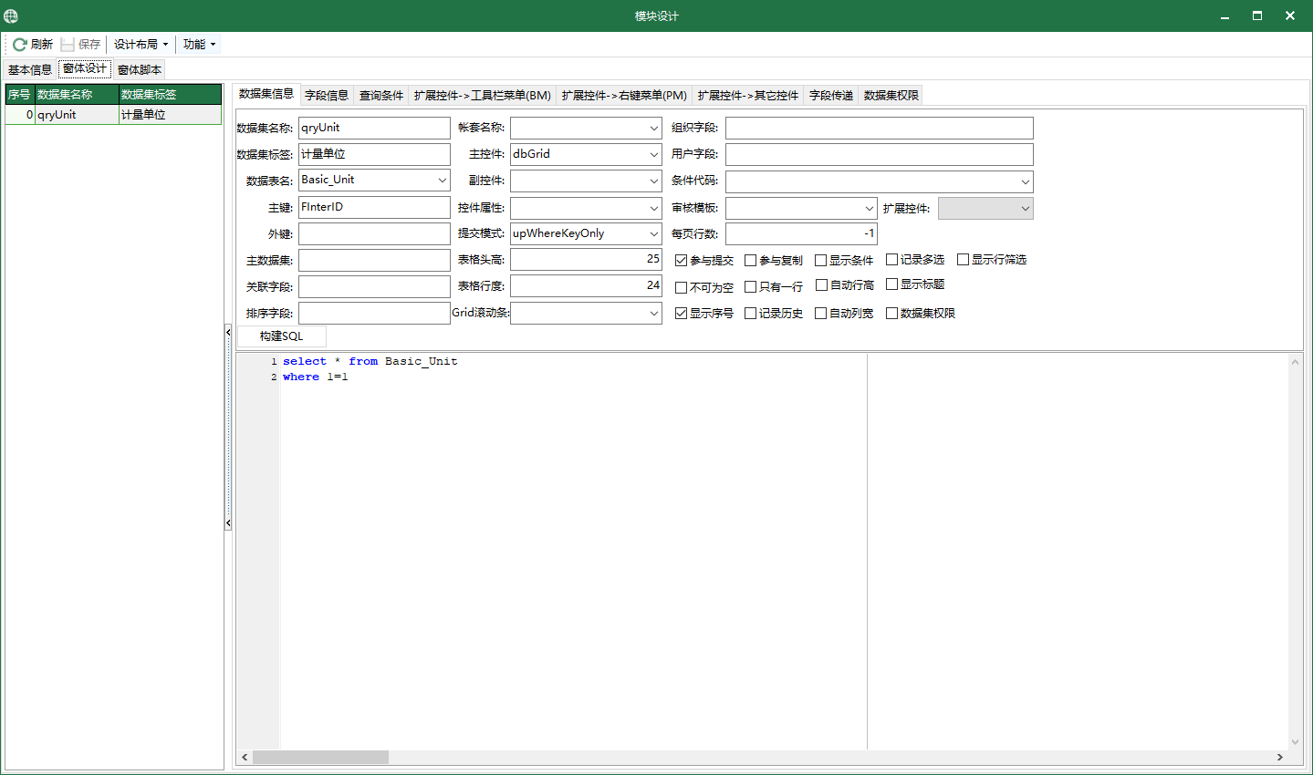This screenshot has height=775, width=1313.
Task: Expand Grid滚动条 dropdown
Action: tap(654, 313)
